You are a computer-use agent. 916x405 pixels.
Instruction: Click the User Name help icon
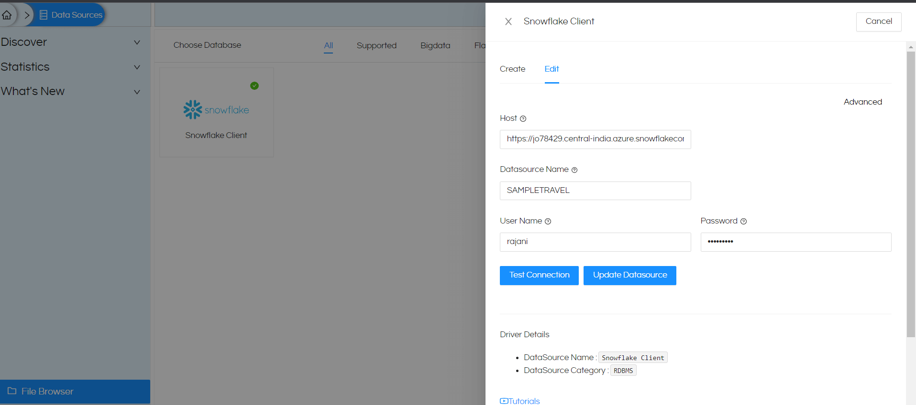coord(548,222)
